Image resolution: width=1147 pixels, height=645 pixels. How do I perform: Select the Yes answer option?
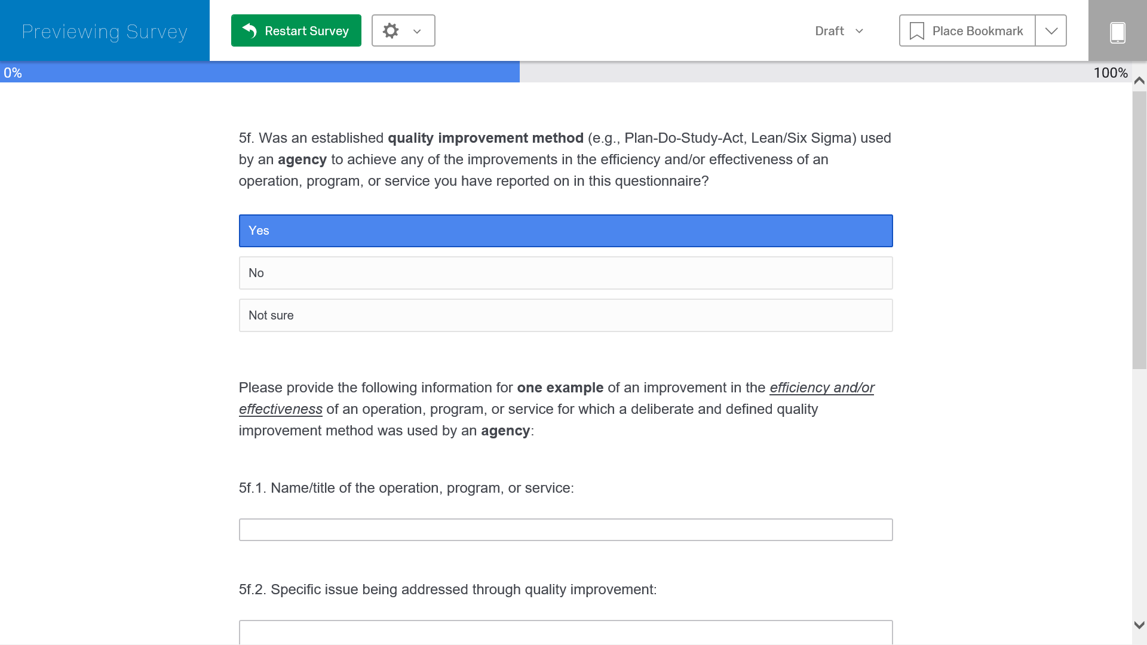click(x=565, y=231)
